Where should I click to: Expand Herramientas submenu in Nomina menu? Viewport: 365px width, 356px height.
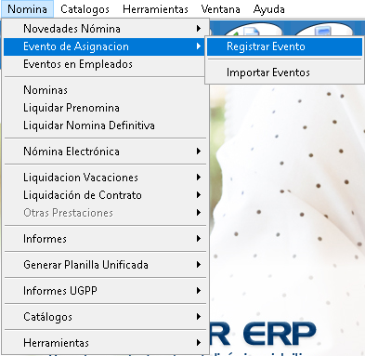click(x=105, y=343)
